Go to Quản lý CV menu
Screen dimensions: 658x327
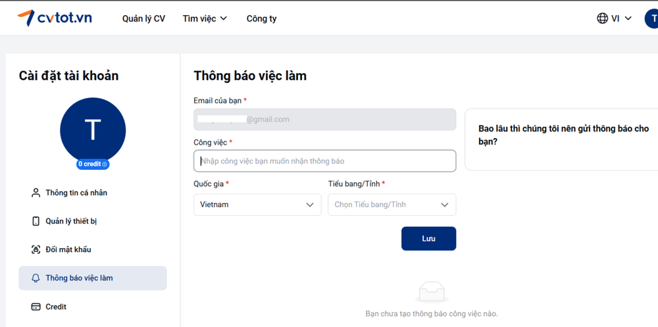click(x=143, y=18)
